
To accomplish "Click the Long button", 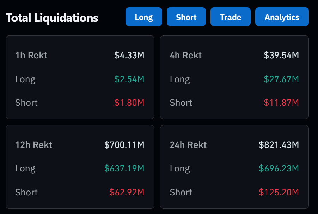I will 144,17.
